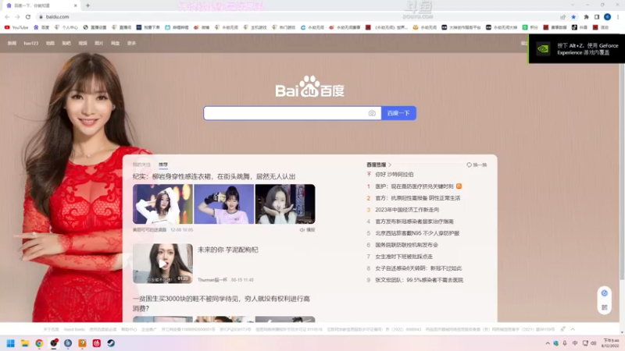Open a new browser tab
625x351 pixels.
click(87, 5)
